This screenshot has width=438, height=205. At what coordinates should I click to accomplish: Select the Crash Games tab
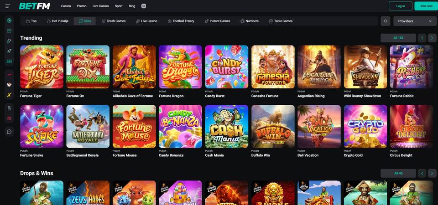(114, 21)
